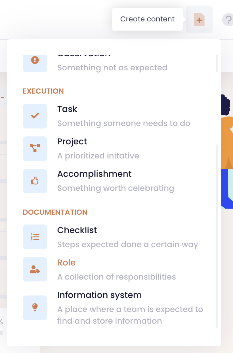The height and width of the screenshot is (353, 233).
Task: Select the highlighted Role entry
Action: (66, 263)
